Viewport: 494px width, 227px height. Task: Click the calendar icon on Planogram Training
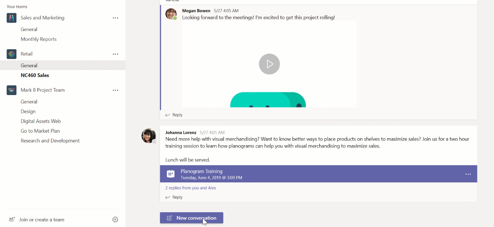(171, 173)
